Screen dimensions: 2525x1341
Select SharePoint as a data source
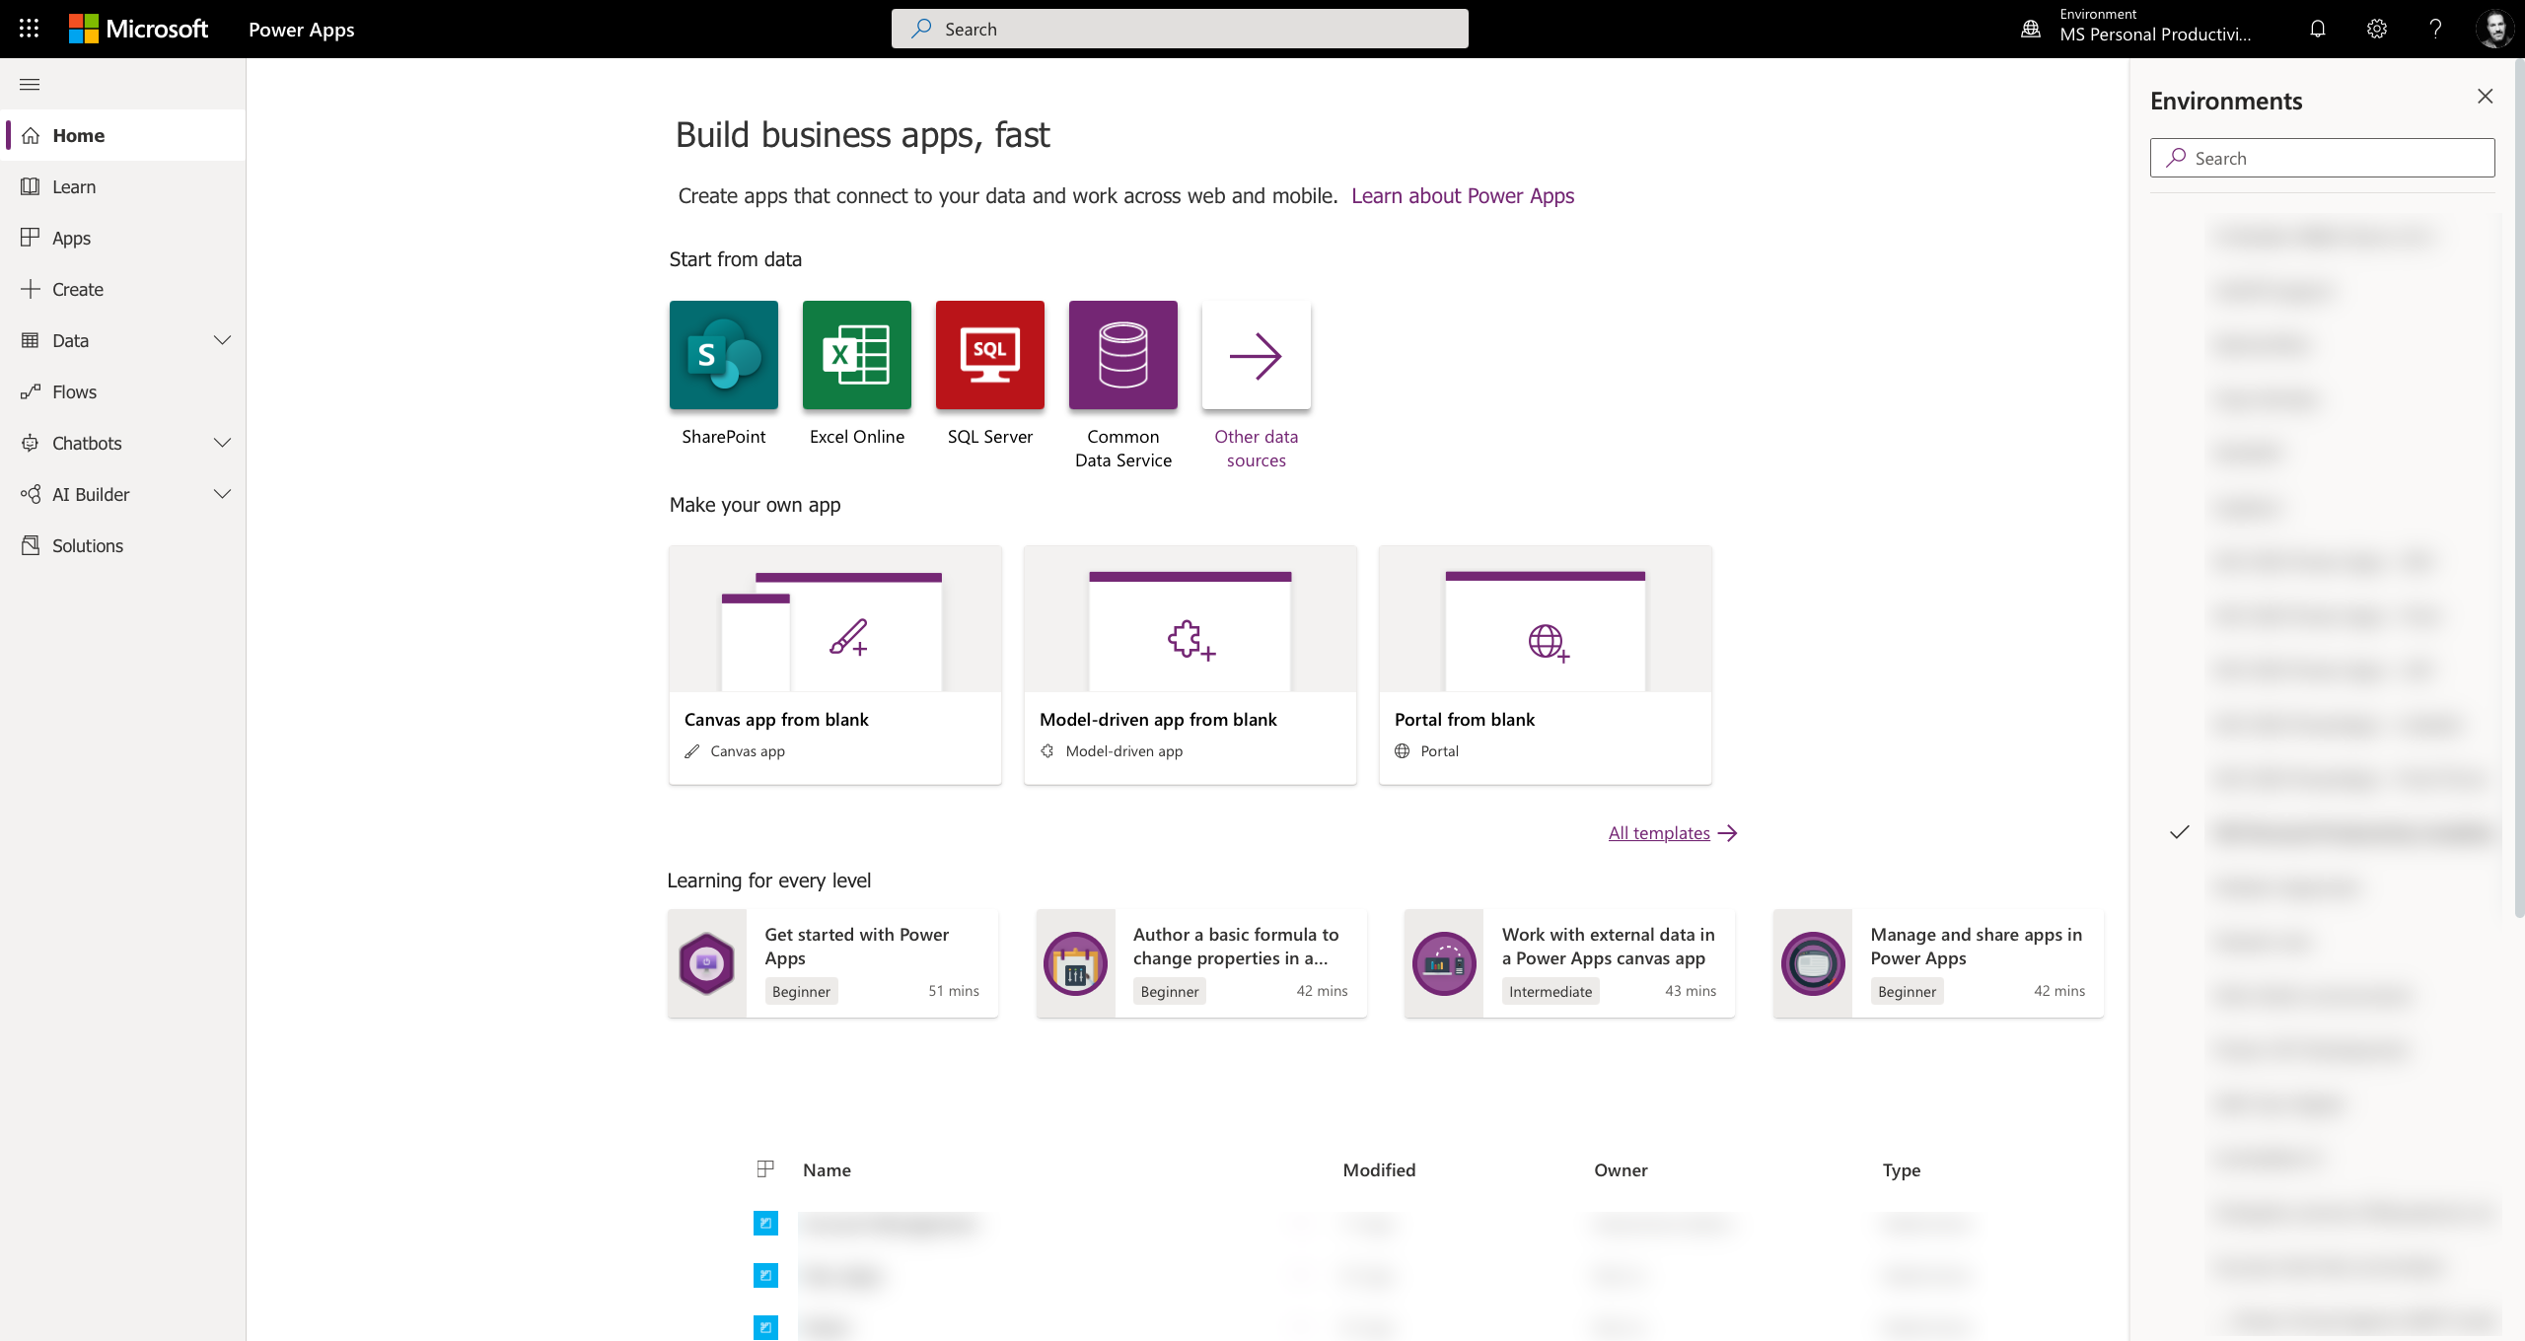(x=723, y=355)
